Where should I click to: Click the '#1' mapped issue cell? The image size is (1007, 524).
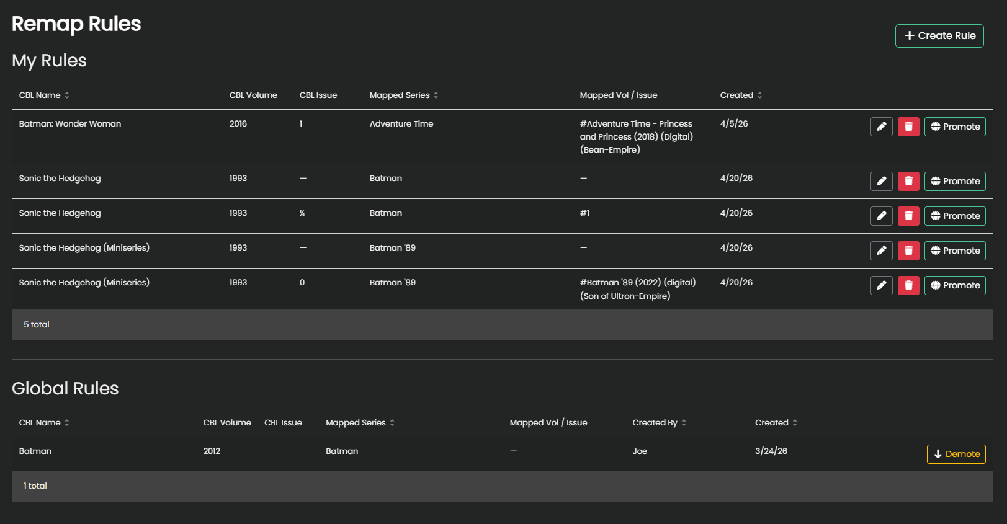(x=585, y=213)
